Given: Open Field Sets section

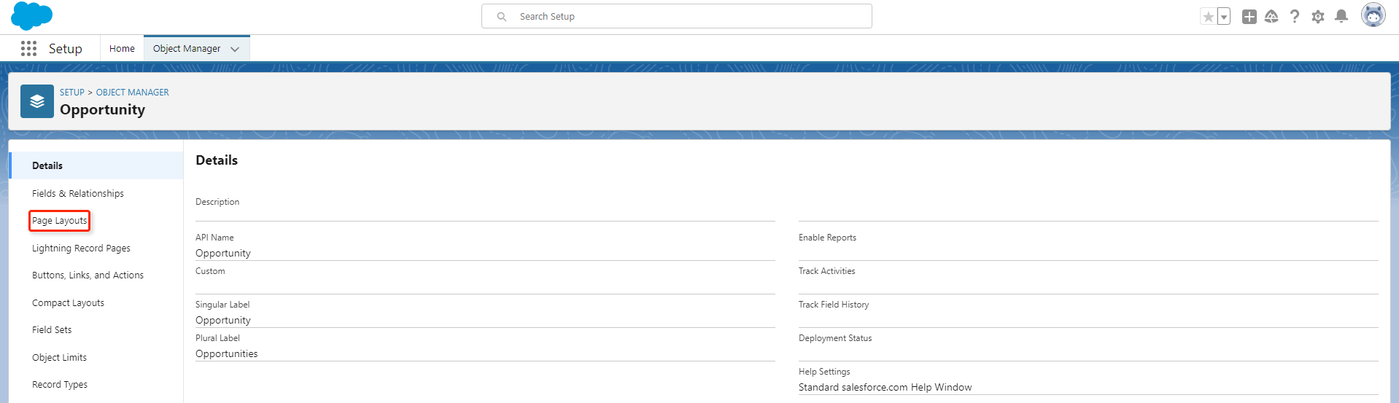Looking at the screenshot, I should point(52,330).
